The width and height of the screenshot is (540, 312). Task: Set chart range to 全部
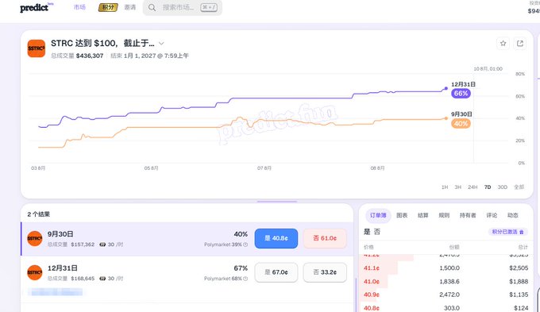519,187
